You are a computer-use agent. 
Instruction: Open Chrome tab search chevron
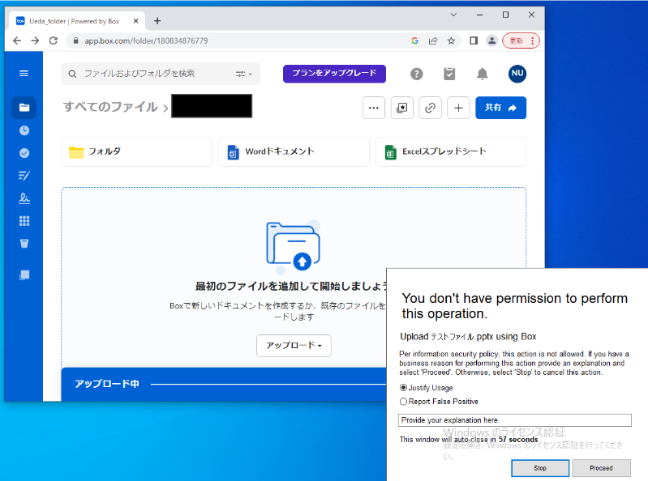pos(453,15)
